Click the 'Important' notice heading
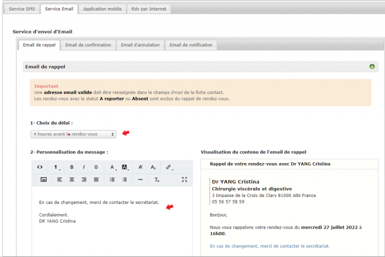Viewport: 385px width, 257px height. [46, 86]
